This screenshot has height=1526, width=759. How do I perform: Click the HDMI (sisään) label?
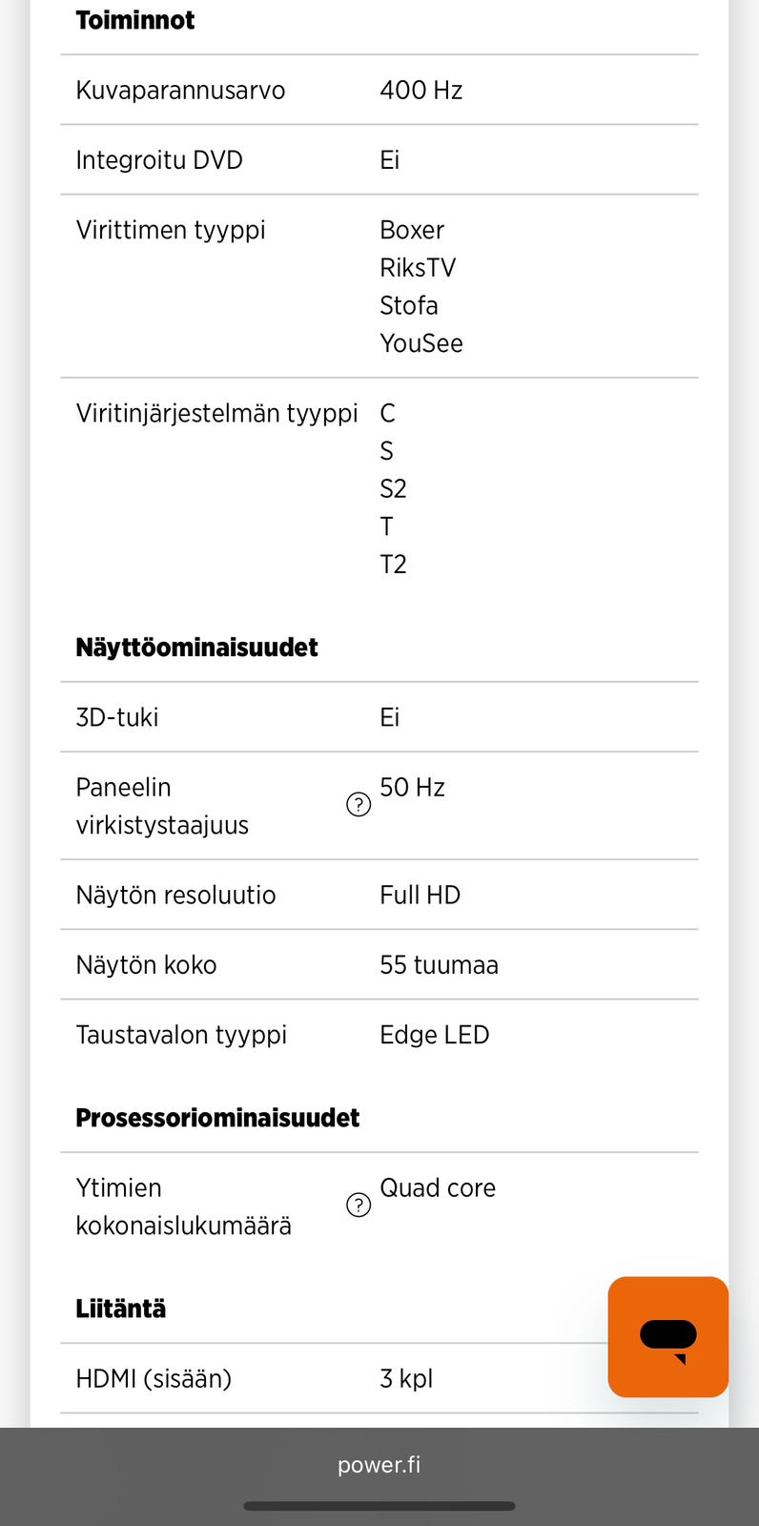point(154,1379)
